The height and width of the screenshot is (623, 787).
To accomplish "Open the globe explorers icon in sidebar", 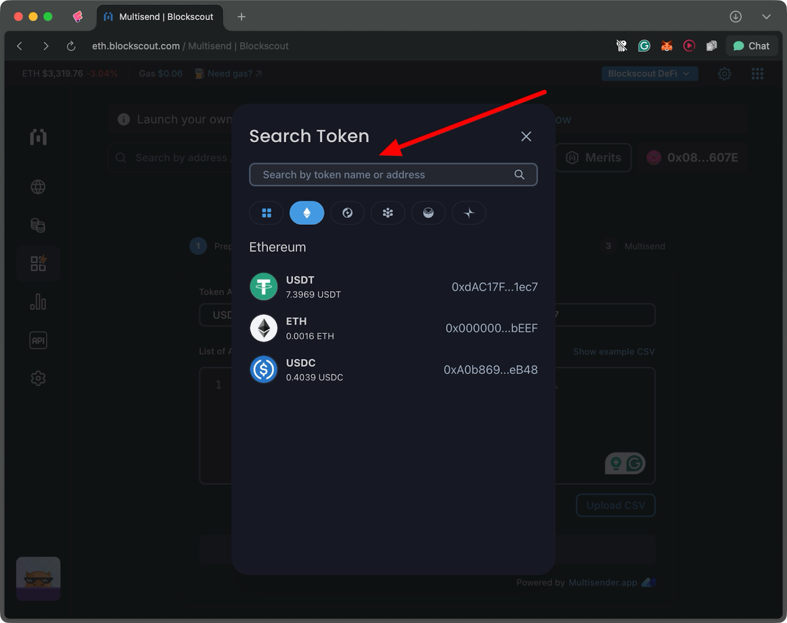I will pos(38,187).
